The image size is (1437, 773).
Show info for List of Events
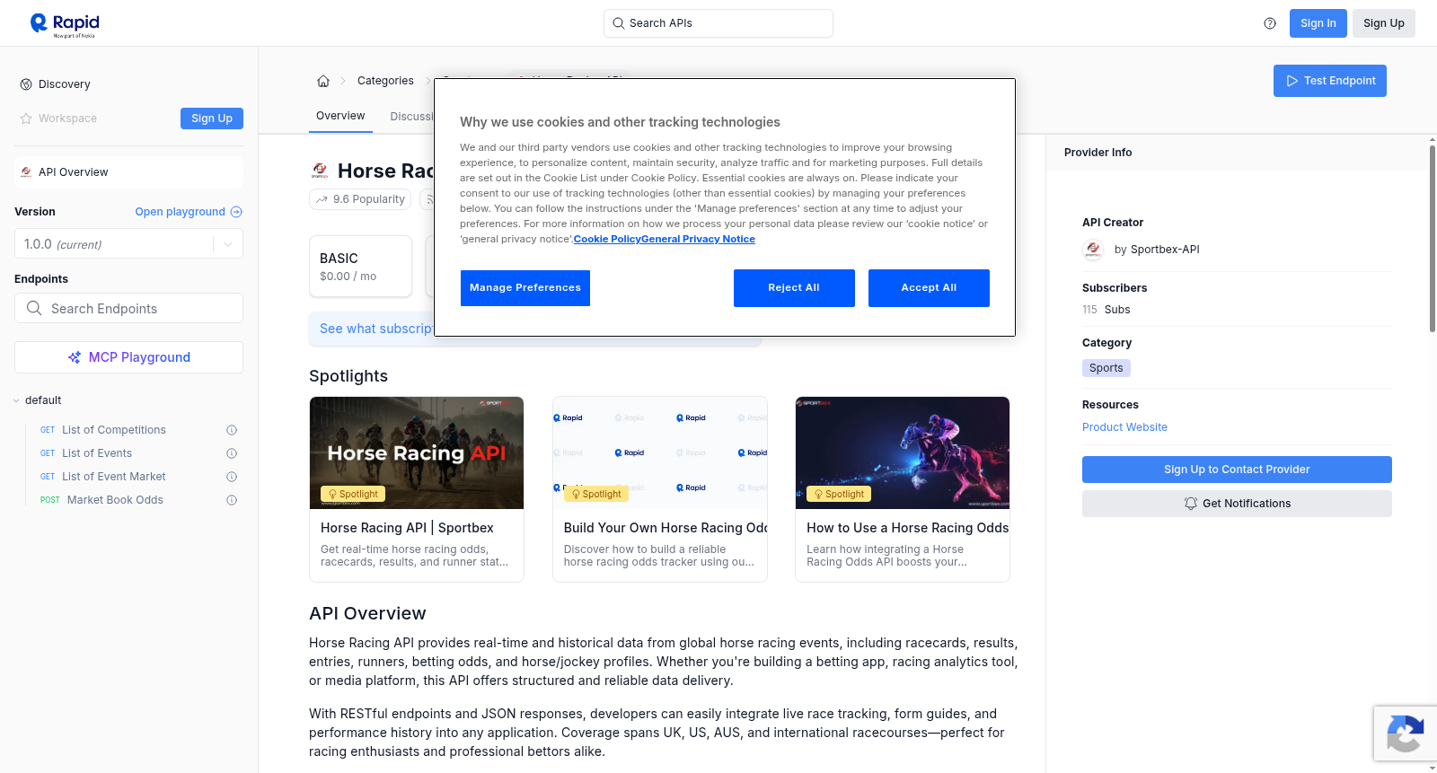[x=232, y=453]
